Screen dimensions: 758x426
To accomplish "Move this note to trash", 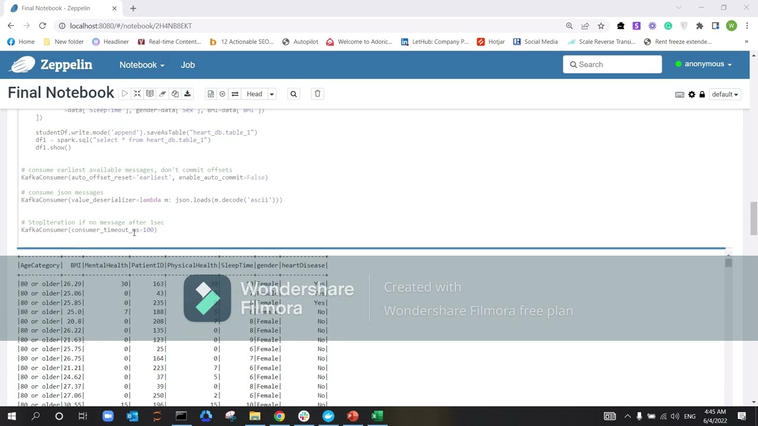I will (317, 93).
